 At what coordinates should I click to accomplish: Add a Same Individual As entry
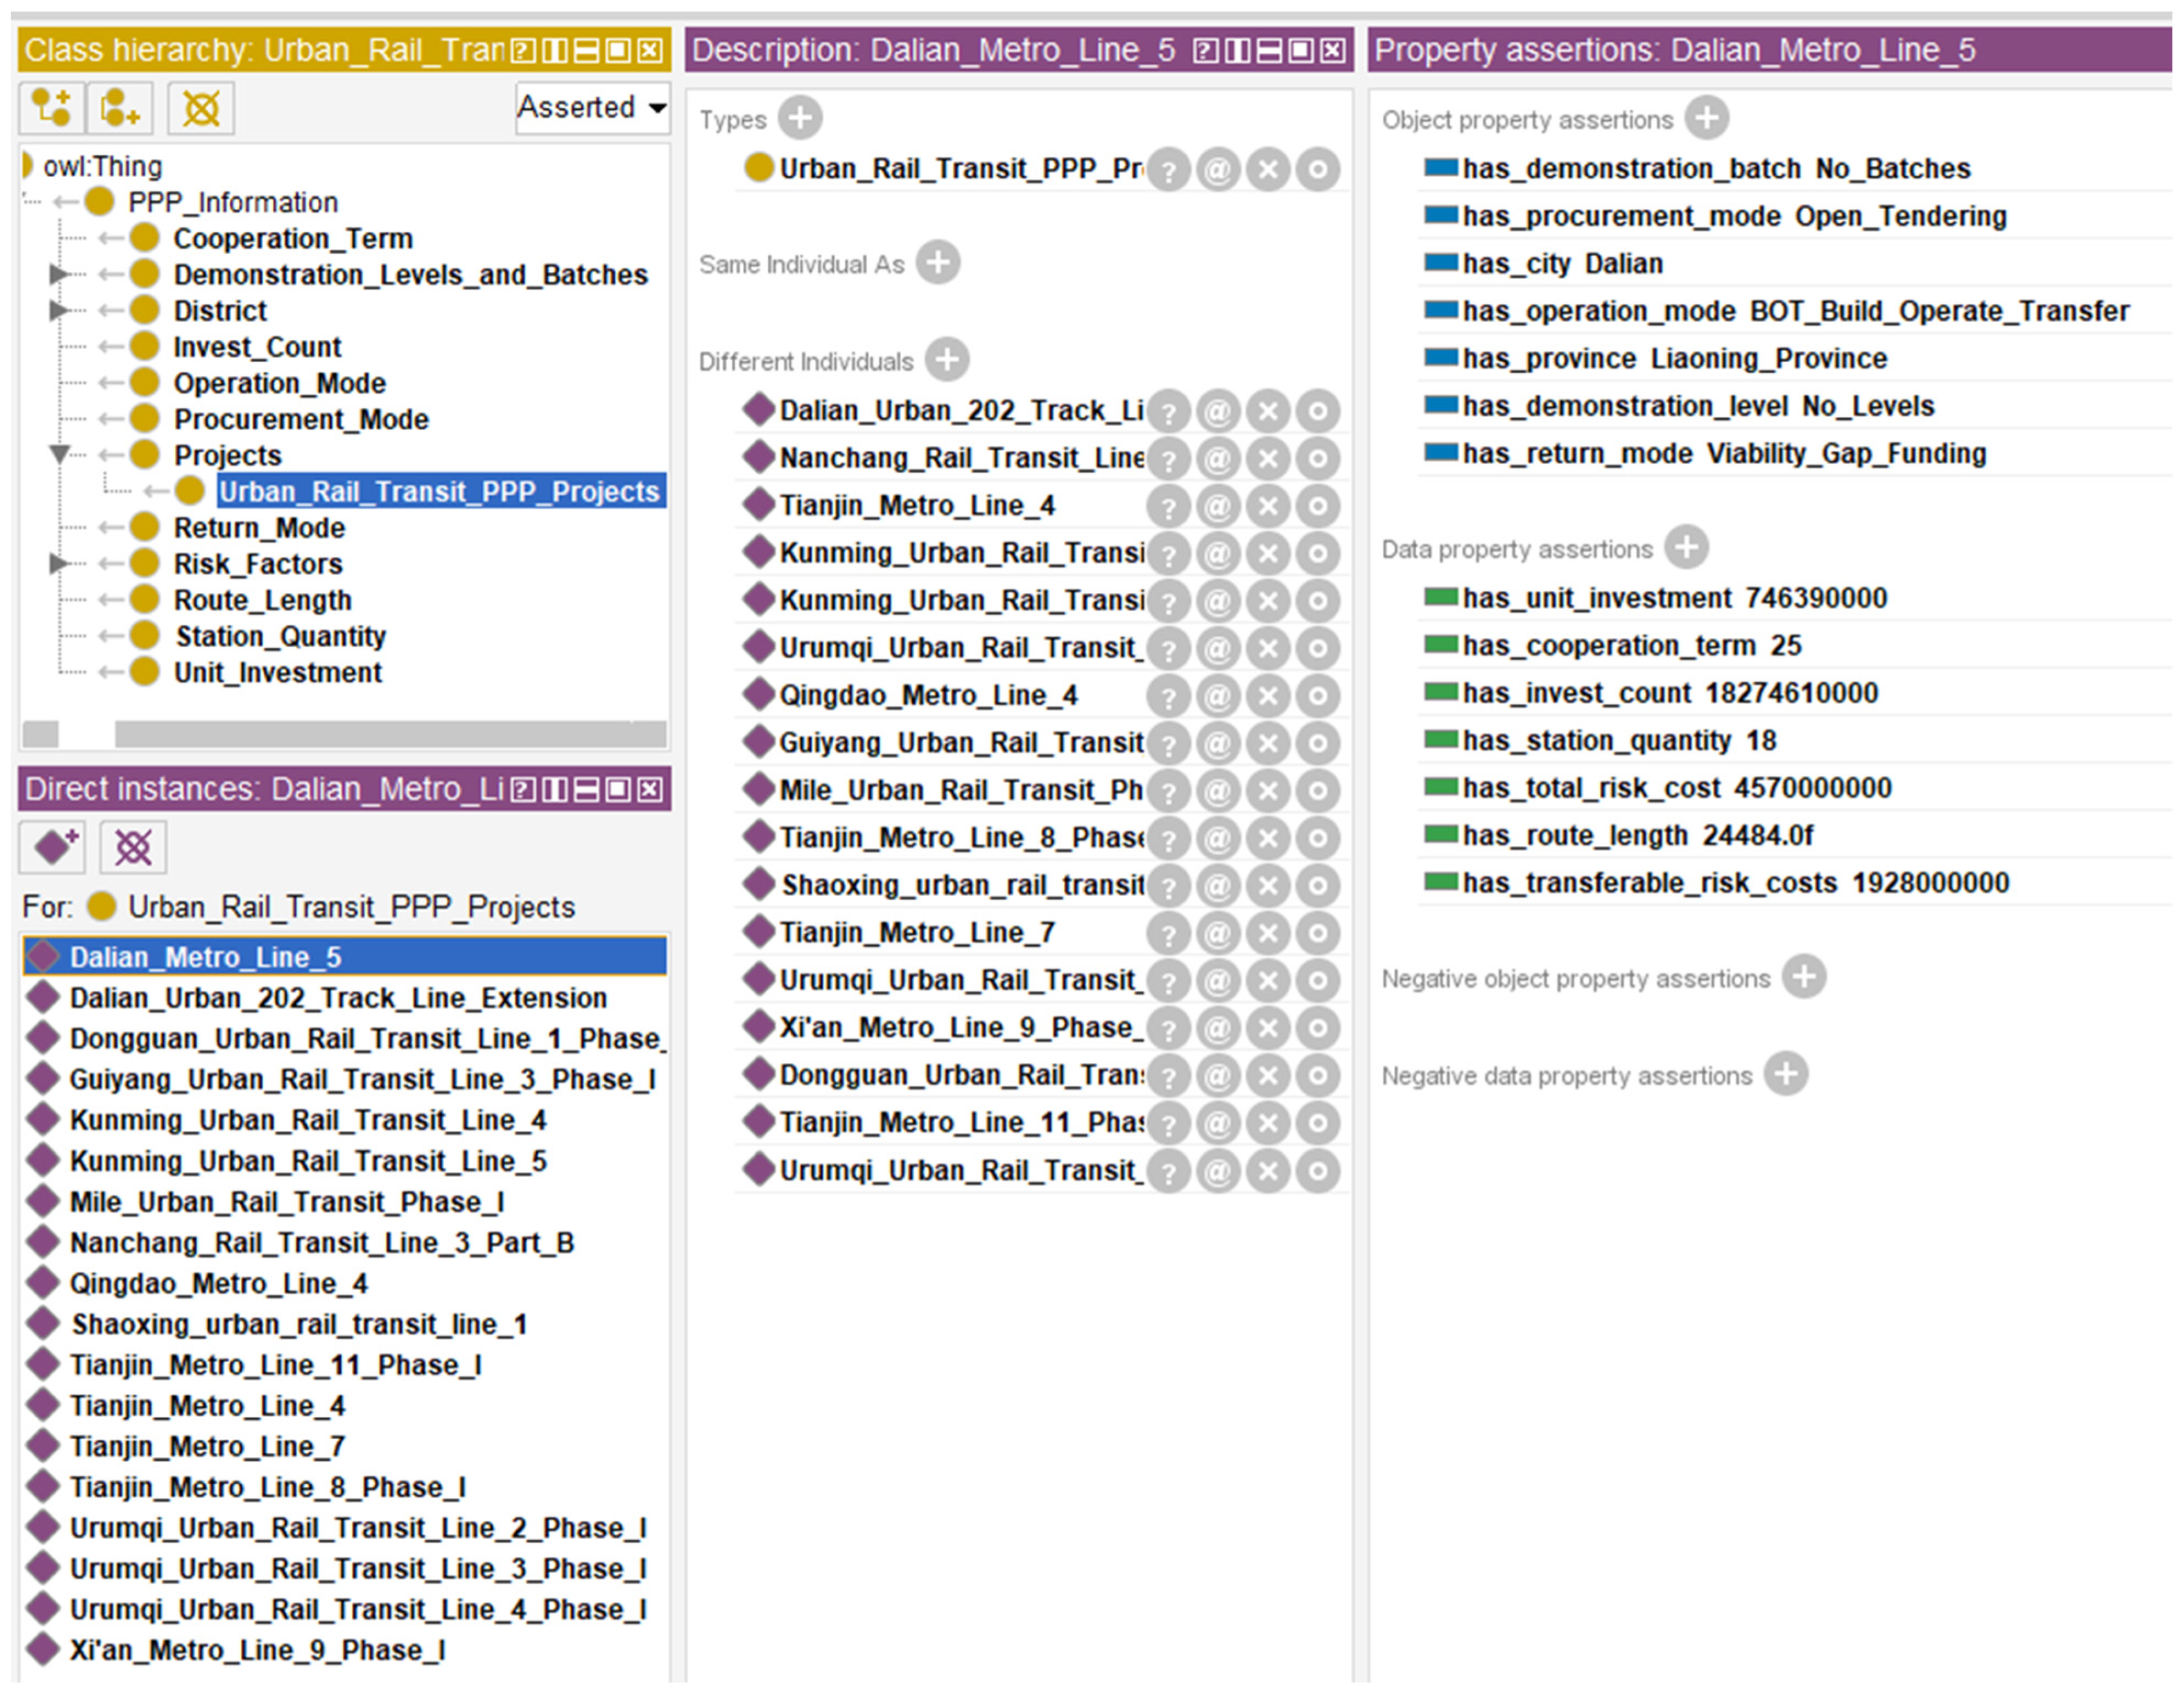(x=938, y=263)
